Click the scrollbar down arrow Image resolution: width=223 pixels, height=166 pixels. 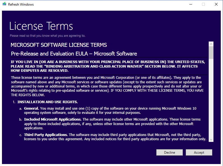[x=211, y=140]
